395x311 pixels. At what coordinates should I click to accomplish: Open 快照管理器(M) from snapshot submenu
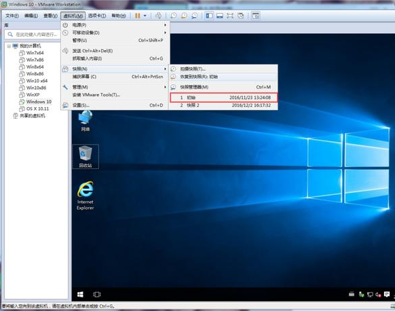point(223,87)
